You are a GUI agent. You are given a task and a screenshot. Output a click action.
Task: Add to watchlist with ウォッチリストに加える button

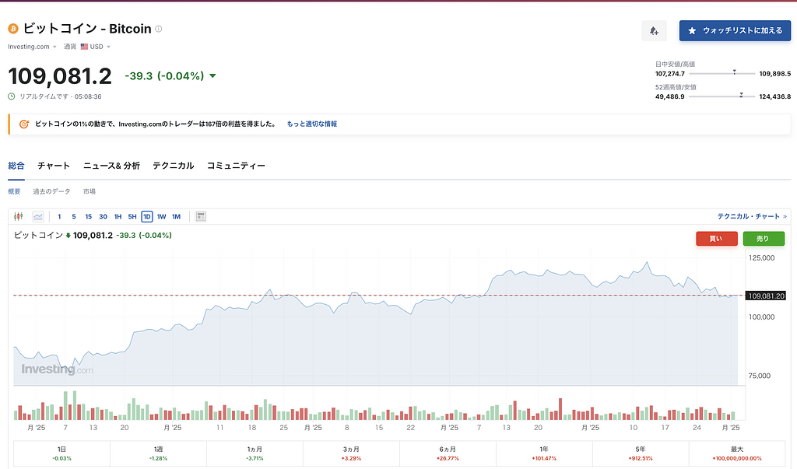coord(735,31)
